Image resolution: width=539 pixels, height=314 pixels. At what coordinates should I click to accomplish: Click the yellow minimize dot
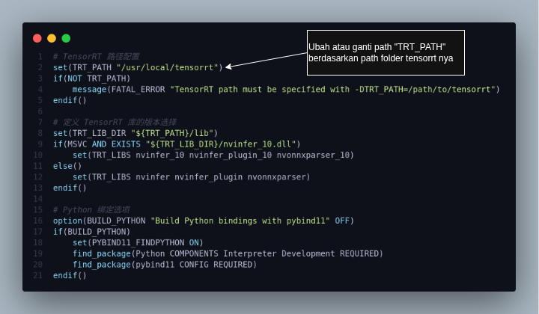click(x=52, y=38)
